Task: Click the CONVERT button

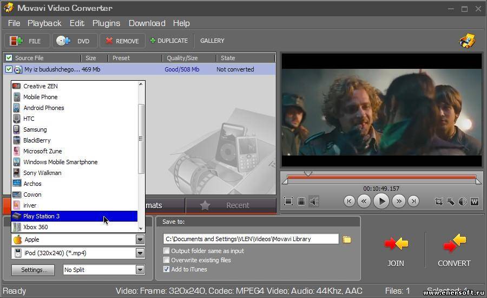Action: [x=454, y=250]
